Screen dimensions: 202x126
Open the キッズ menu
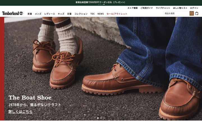click(61, 14)
